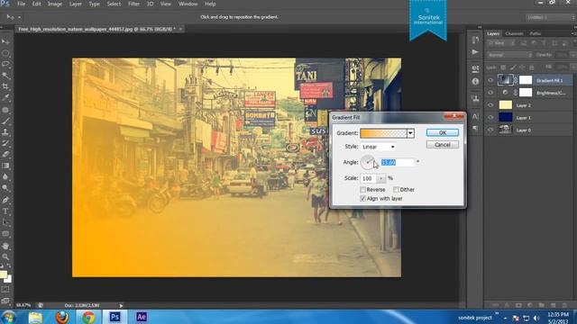577x324 pixels.
Task: Select the Pen tool
Action: tap(5, 200)
